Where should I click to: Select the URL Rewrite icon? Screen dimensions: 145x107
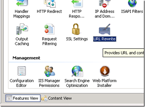[x=105, y=29]
